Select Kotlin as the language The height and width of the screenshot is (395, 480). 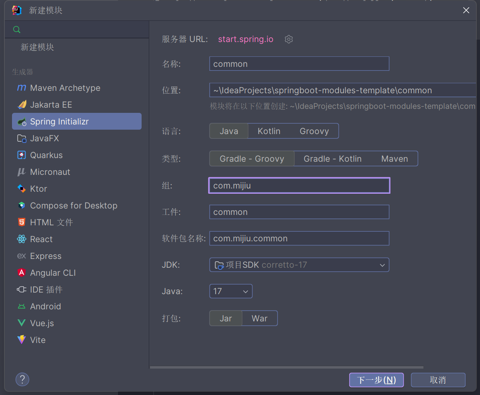[269, 131]
